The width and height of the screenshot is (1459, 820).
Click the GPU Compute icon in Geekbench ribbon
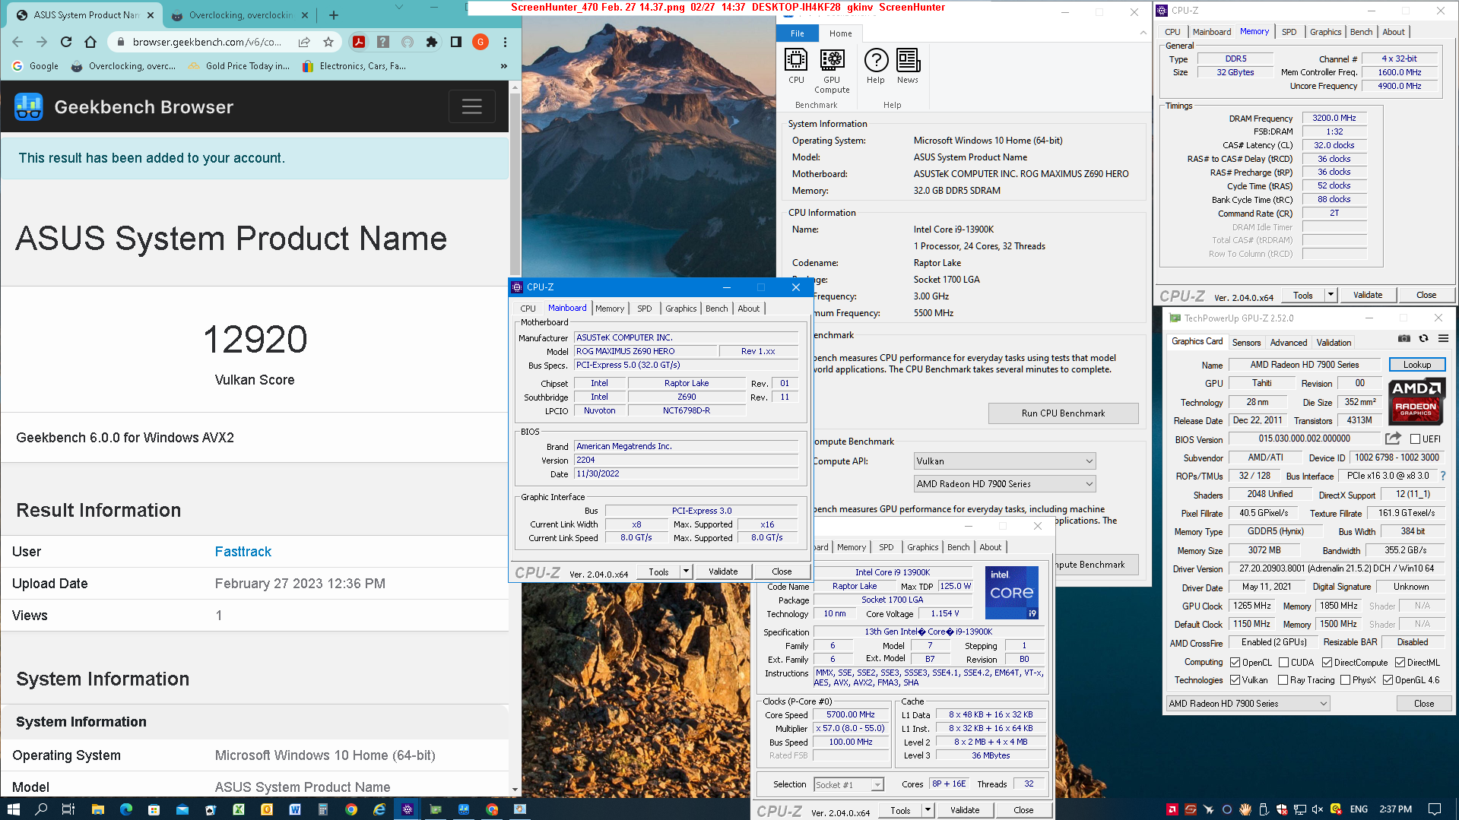click(x=832, y=71)
